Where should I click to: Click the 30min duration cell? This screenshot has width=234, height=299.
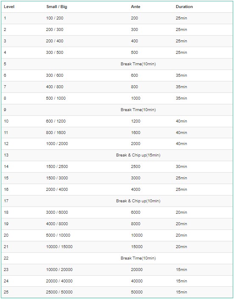click(x=181, y=167)
